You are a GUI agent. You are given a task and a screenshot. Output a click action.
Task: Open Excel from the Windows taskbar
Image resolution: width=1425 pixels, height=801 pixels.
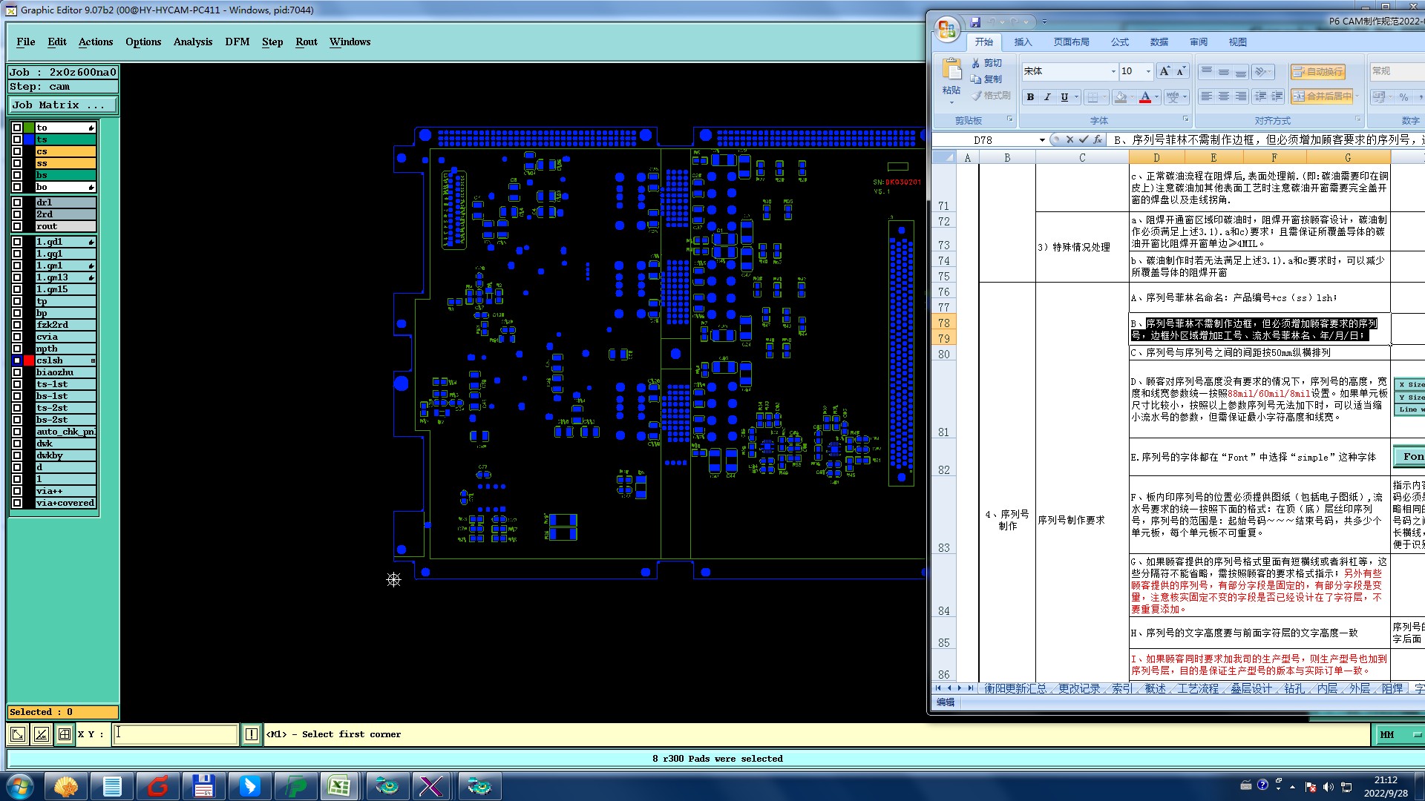click(x=340, y=786)
